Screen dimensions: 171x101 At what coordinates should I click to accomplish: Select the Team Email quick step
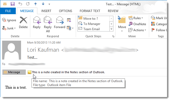pos(94,29)
